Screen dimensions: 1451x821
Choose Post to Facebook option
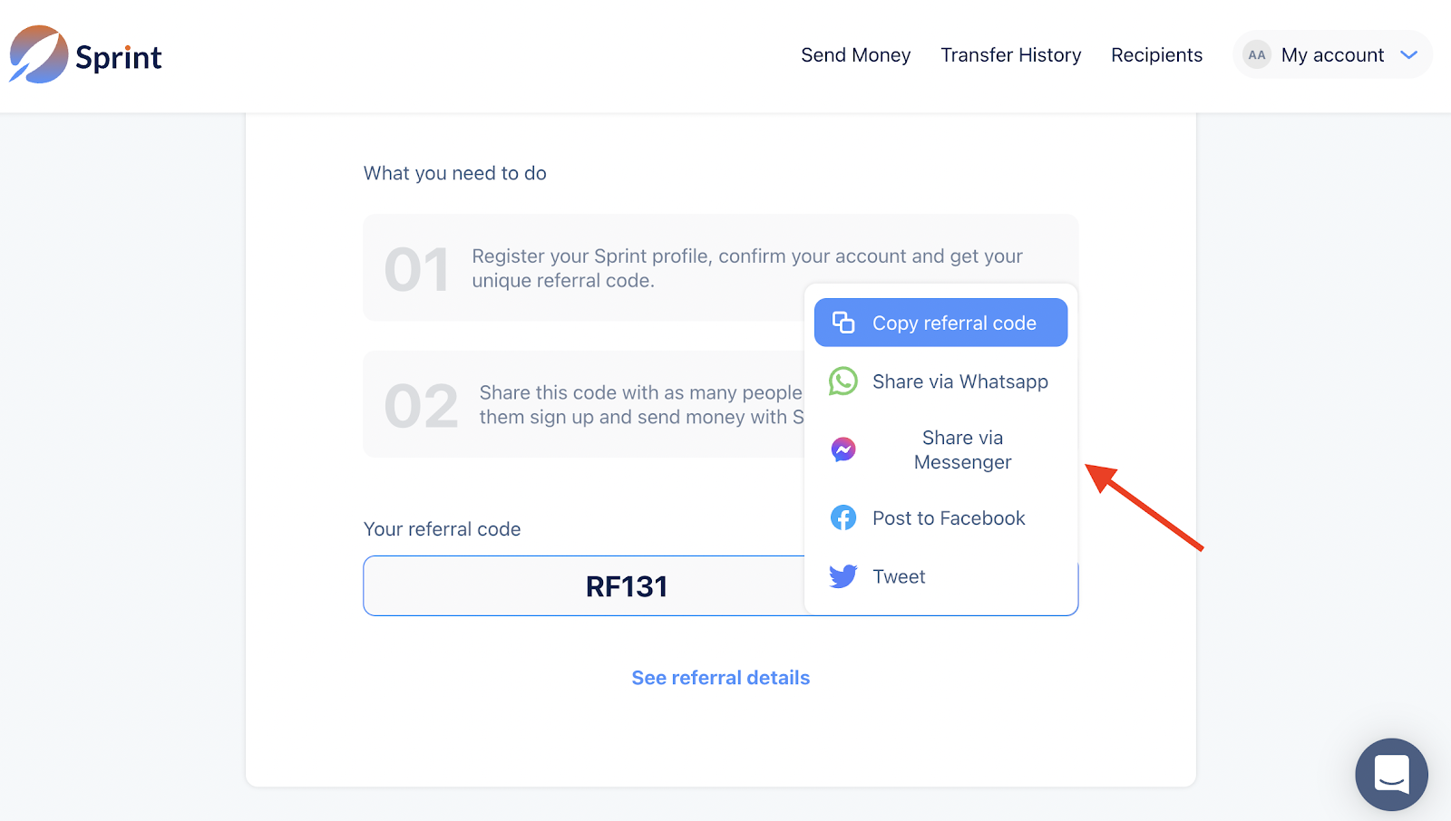(x=949, y=518)
